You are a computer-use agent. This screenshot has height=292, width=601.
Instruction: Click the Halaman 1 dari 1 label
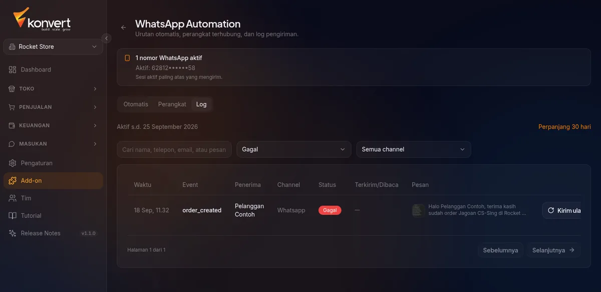(146, 250)
